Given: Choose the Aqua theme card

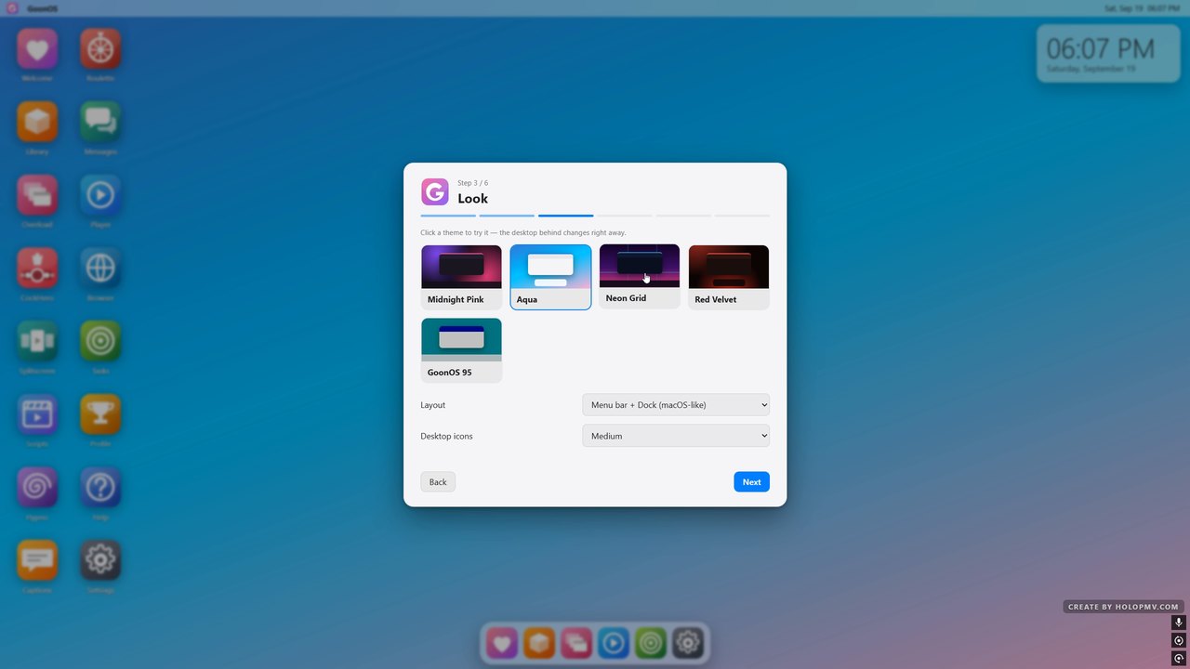Looking at the screenshot, I should point(550,277).
